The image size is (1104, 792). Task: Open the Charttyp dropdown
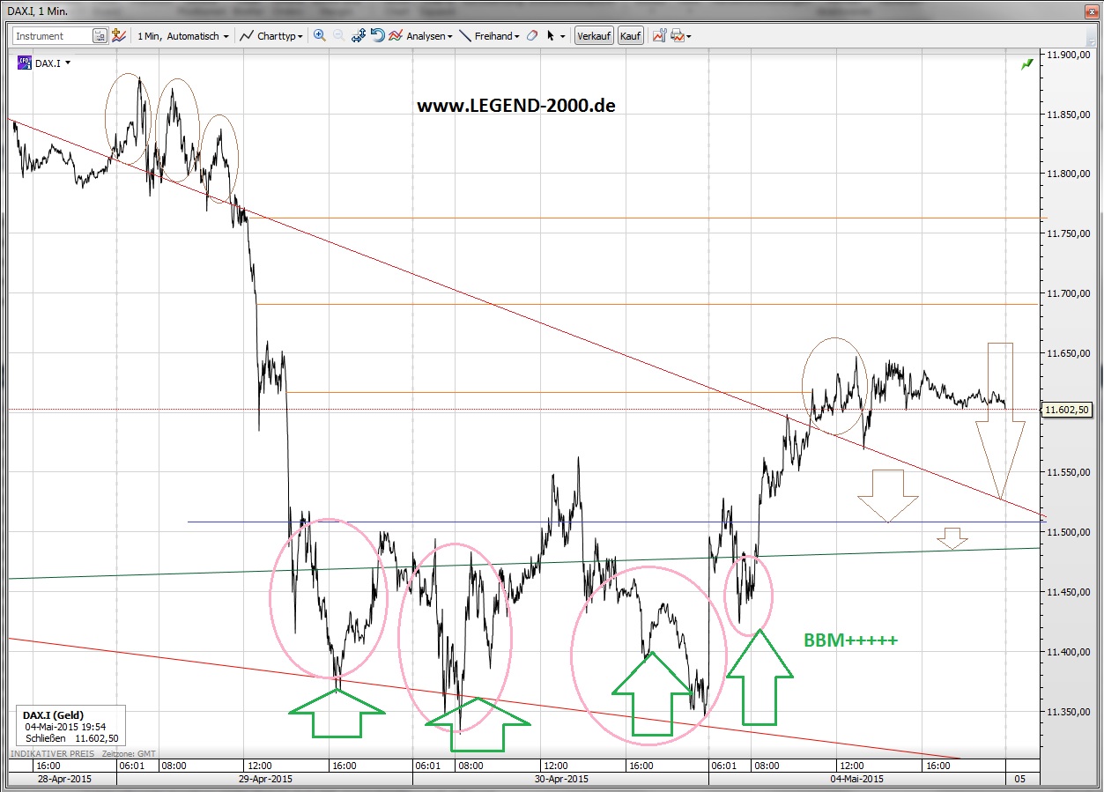[273, 36]
